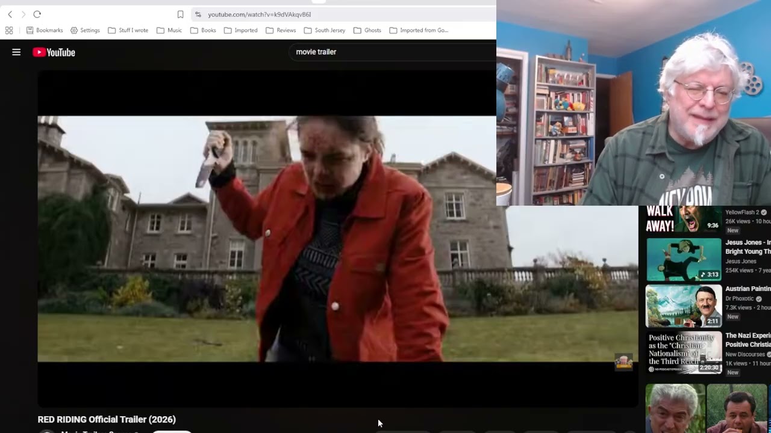Expand the 'Imported from Go...' bookmark folder
The image size is (771, 433).
pyautogui.click(x=419, y=30)
